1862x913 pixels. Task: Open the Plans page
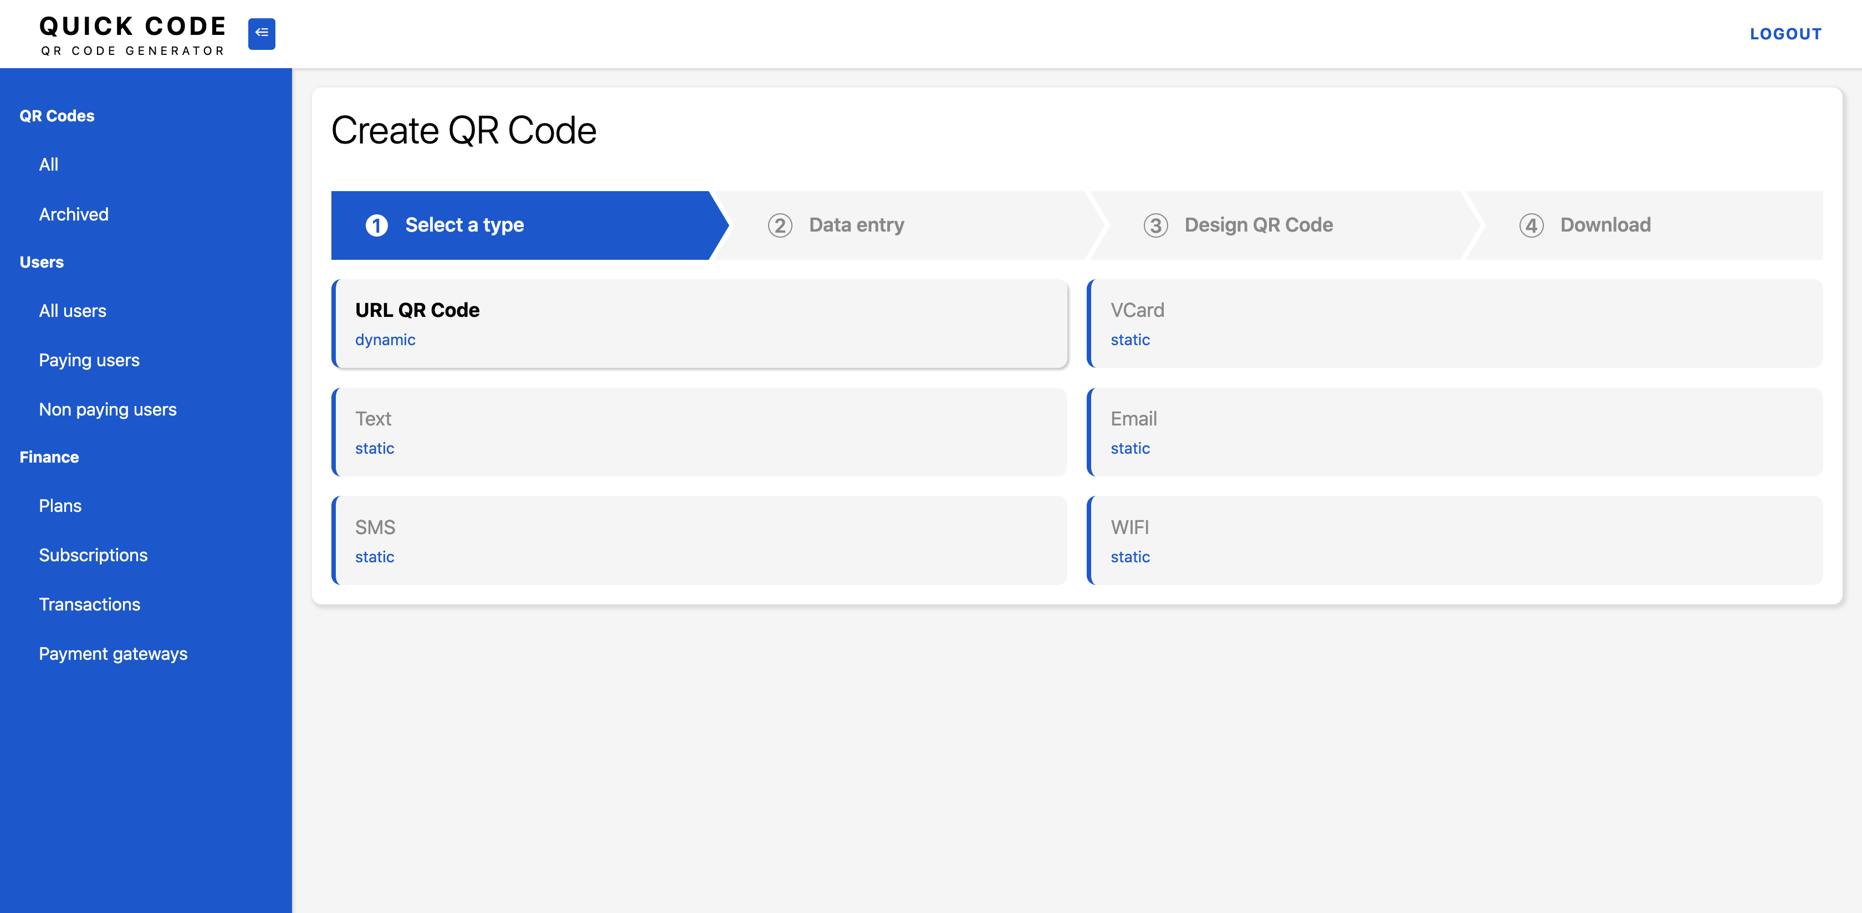(60, 506)
